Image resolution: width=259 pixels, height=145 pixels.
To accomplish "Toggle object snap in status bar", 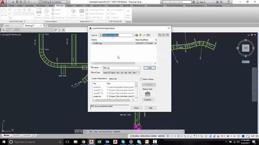I will click(x=195, y=136).
